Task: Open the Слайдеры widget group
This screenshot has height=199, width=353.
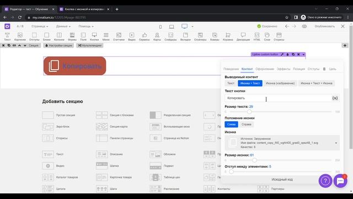Action: pos(170,36)
